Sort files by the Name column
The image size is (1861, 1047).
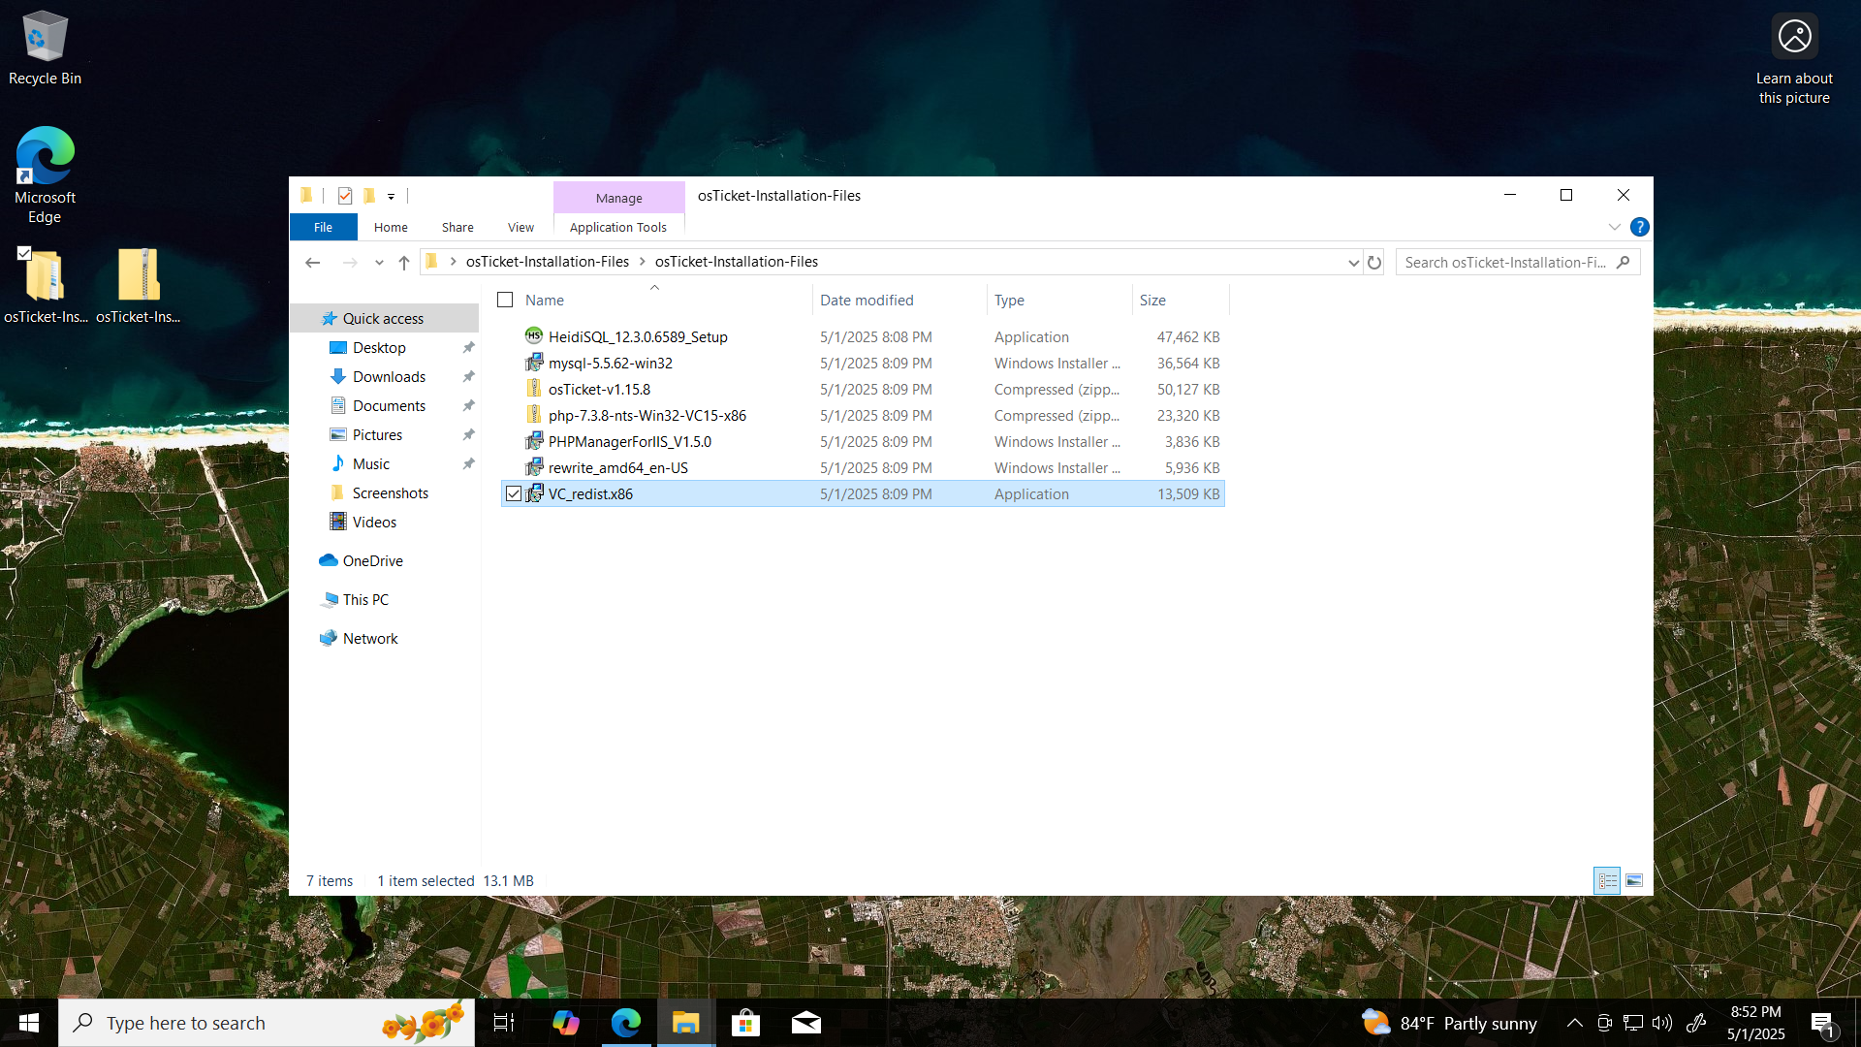[655, 300]
